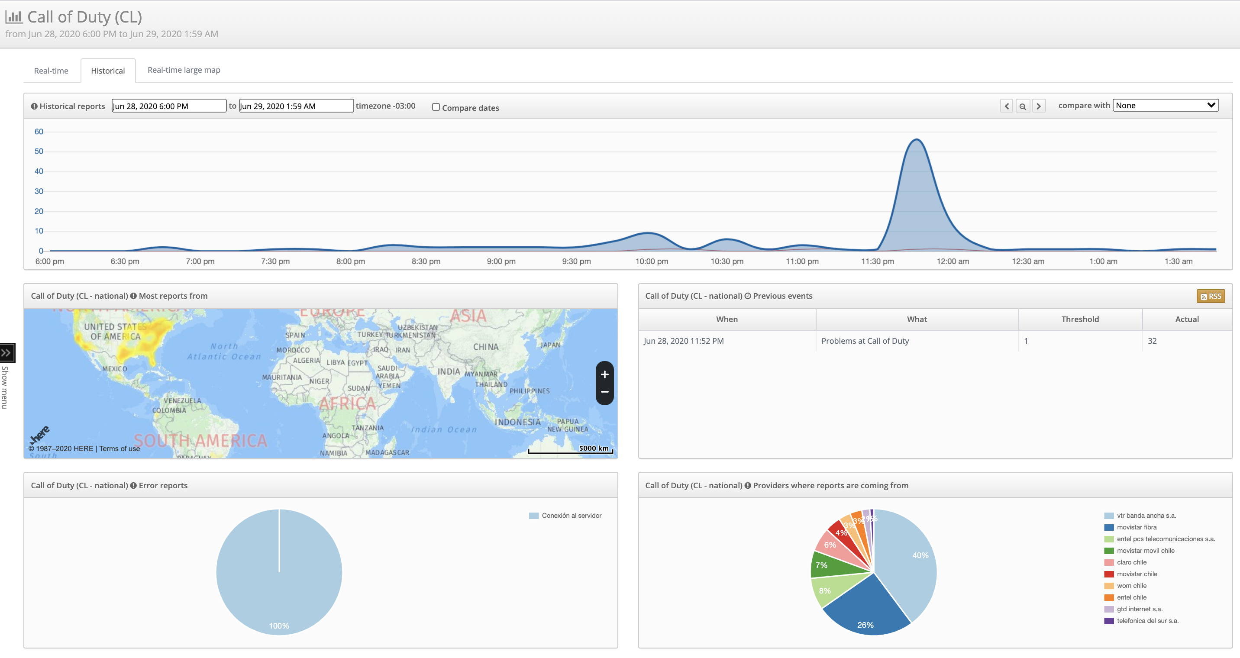Click info icon beside Most reports from
The width and height of the screenshot is (1240, 658).
(x=133, y=296)
